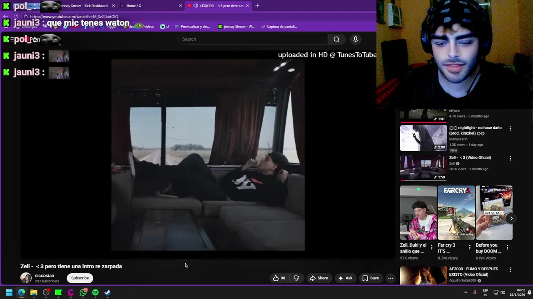Image resolution: width=533 pixels, height=299 pixels.
Task: Open nightlight video thumbnail
Action: point(423,138)
